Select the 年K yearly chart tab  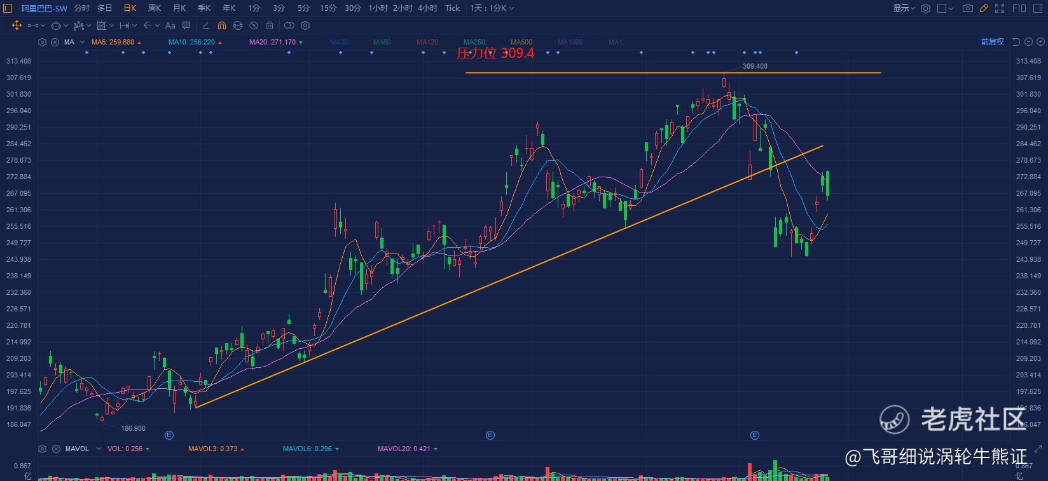[x=229, y=8]
